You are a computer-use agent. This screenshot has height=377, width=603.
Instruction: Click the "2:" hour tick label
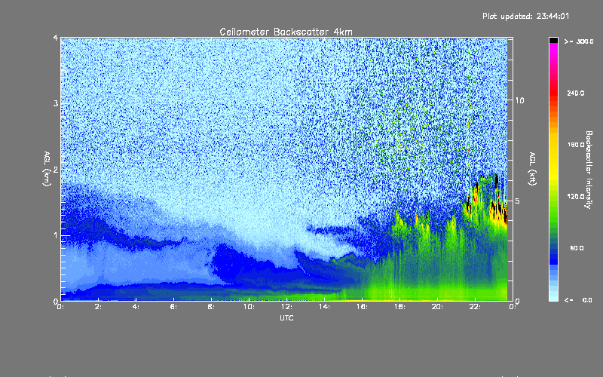[x=99, y=307]
